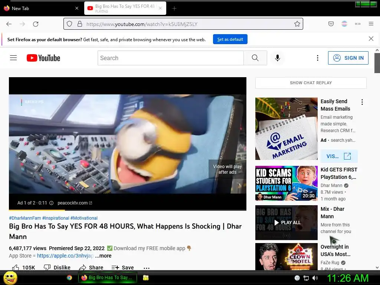Open the peacocktv.com ad link
Image resolution: width=380 pixels, height=285 pixels.
click(x=75, y=203)
